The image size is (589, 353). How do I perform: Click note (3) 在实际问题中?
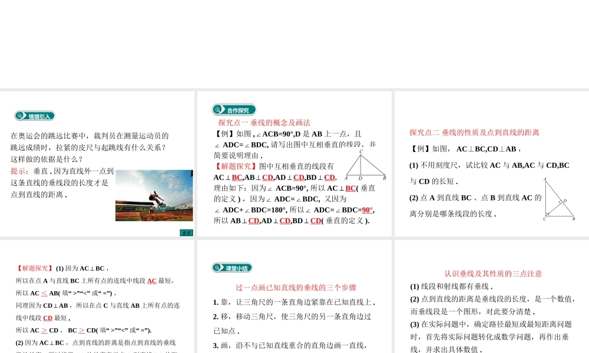tap(491, 324)
